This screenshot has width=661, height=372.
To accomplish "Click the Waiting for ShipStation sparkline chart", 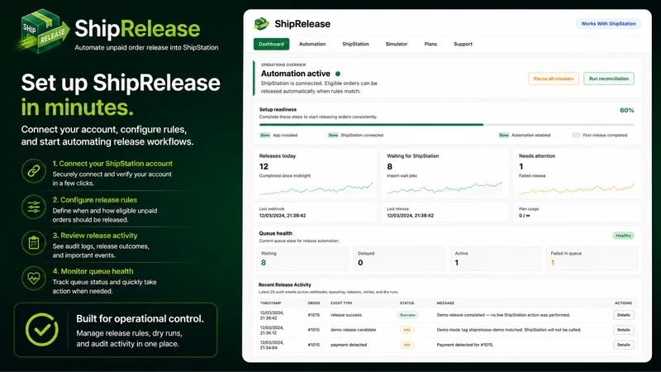I will click(x=445, y=188).
